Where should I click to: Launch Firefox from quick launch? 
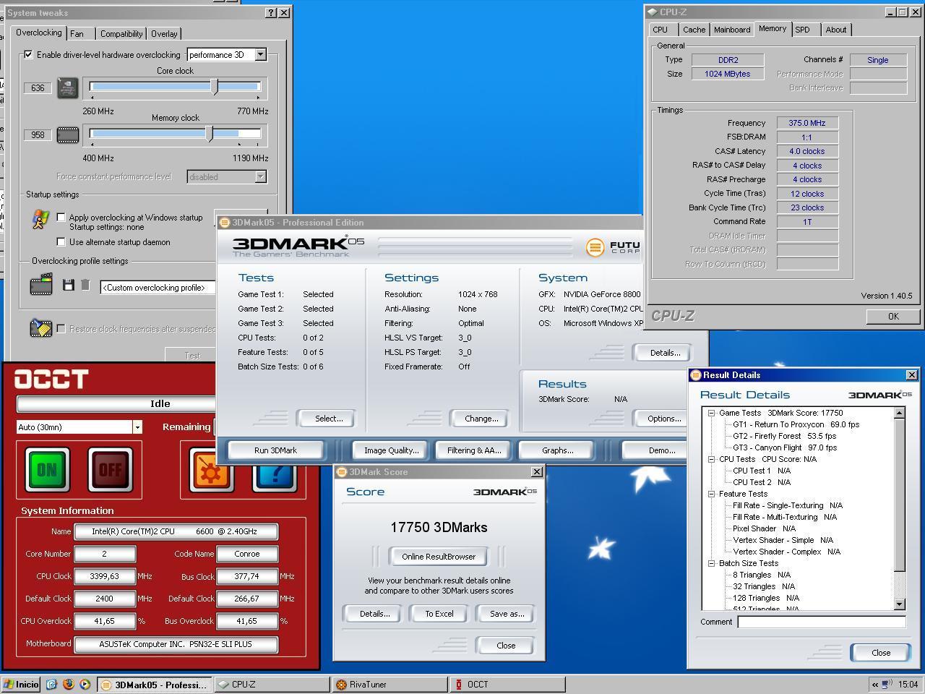68,684
